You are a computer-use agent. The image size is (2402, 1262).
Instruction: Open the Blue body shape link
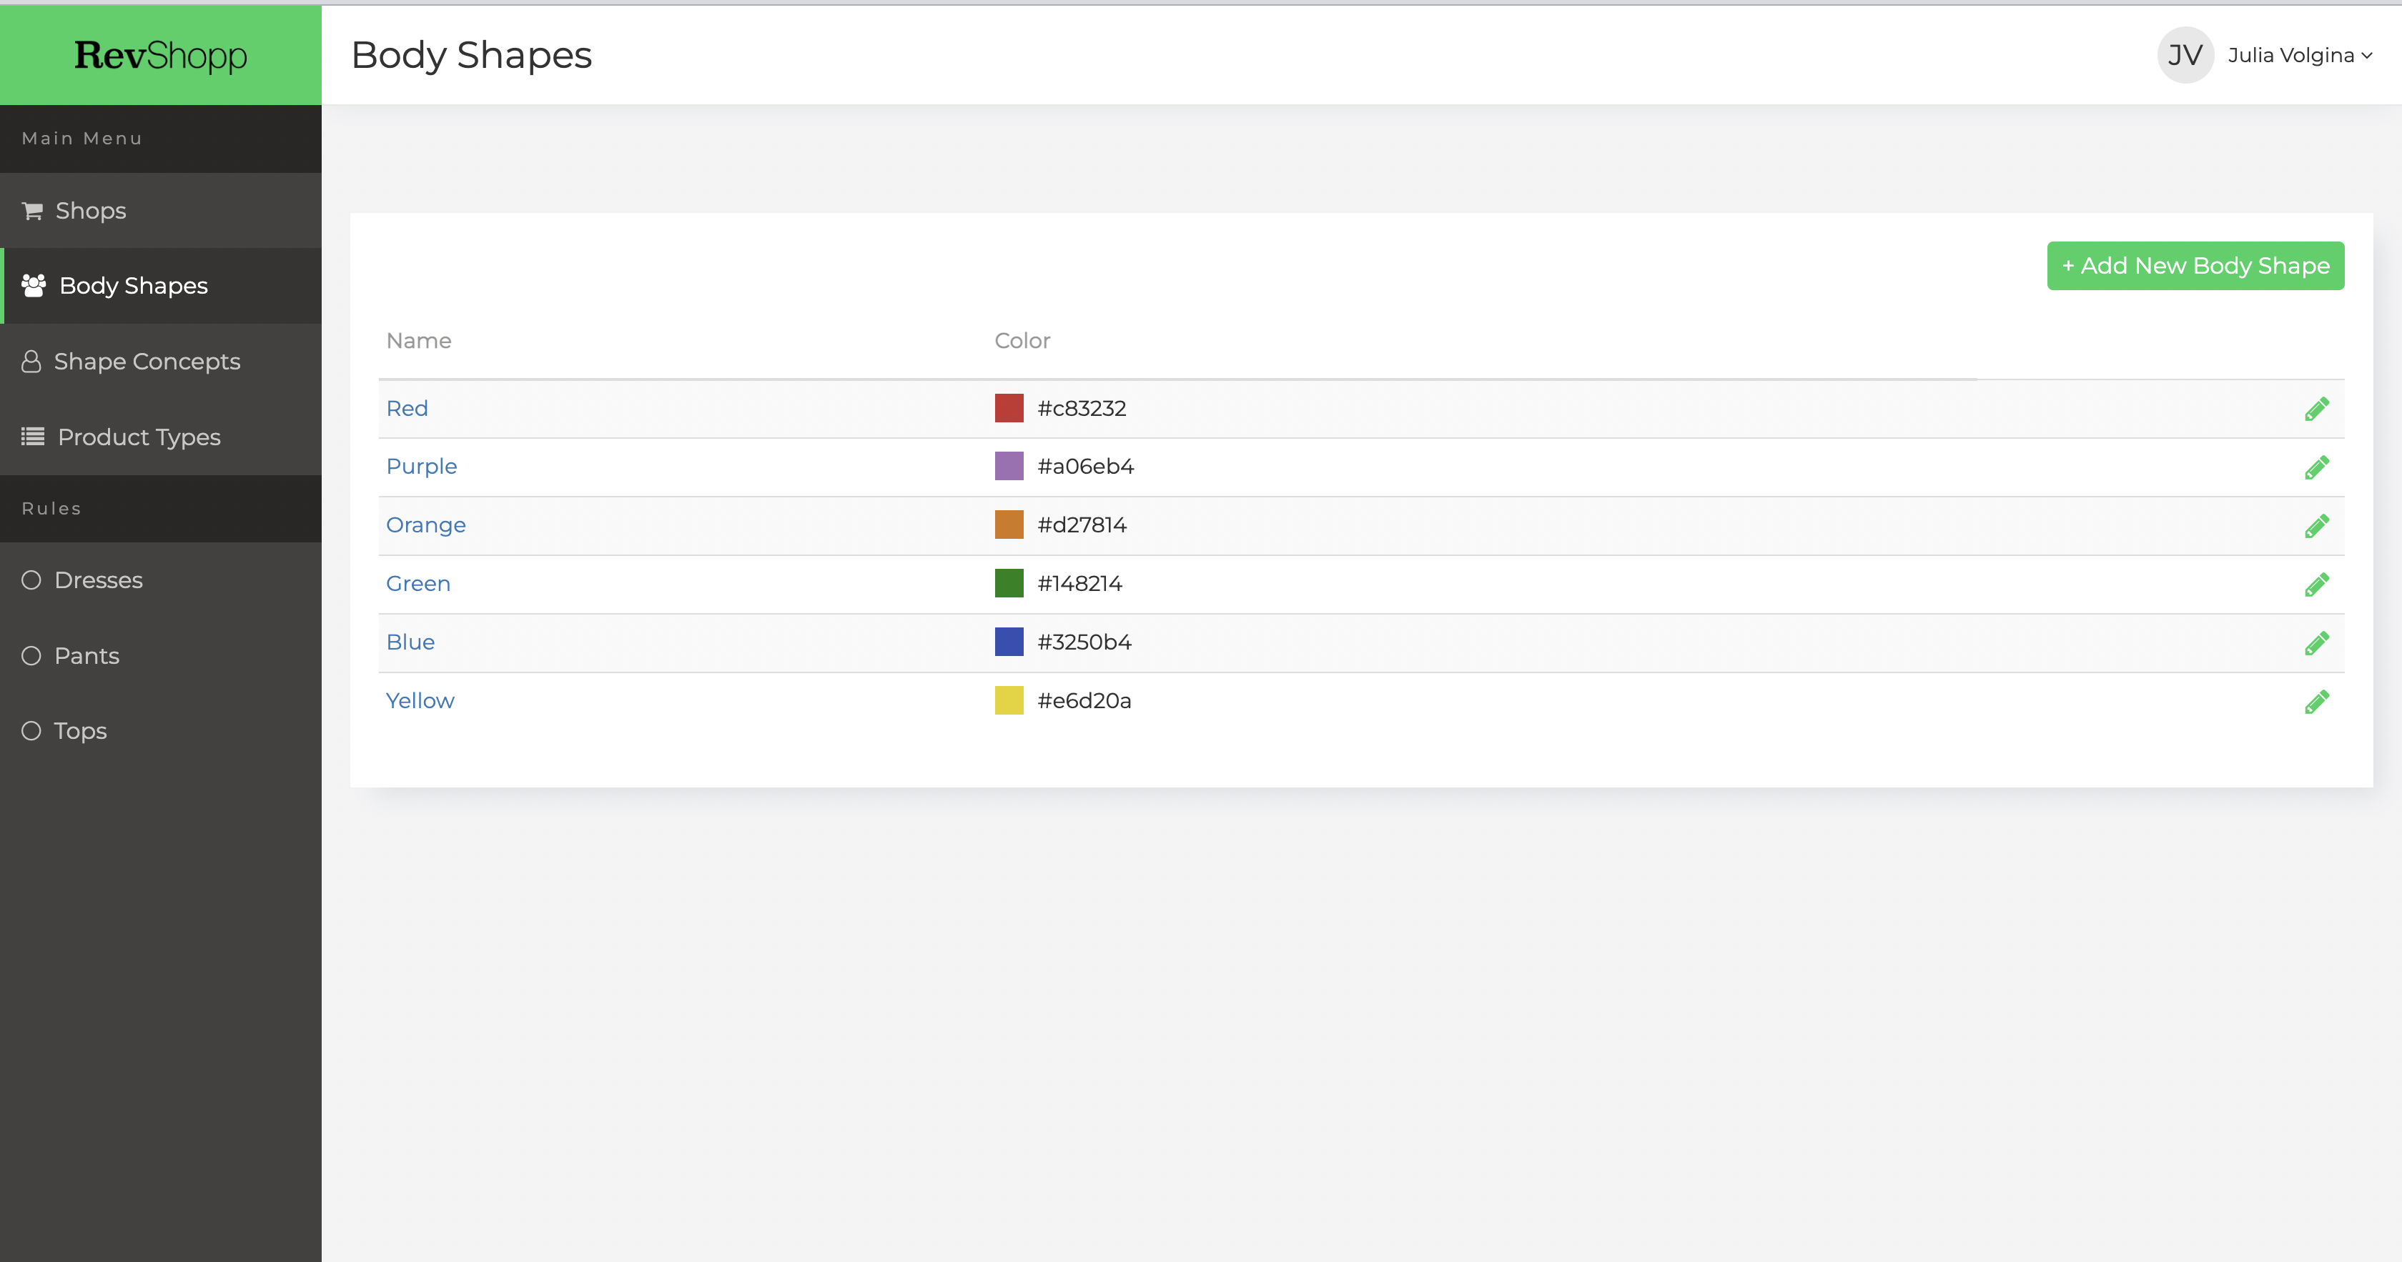tap(410, 642)
